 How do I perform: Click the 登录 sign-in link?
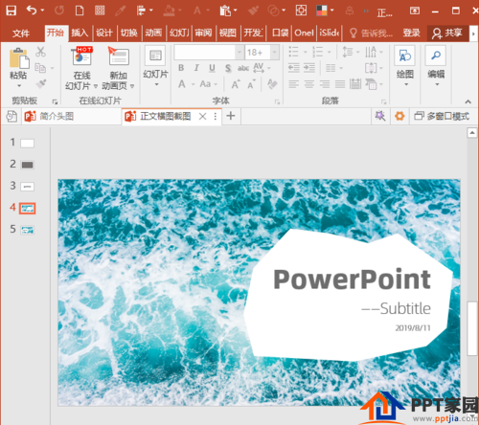pyautogui.click(x=411, y=33)
